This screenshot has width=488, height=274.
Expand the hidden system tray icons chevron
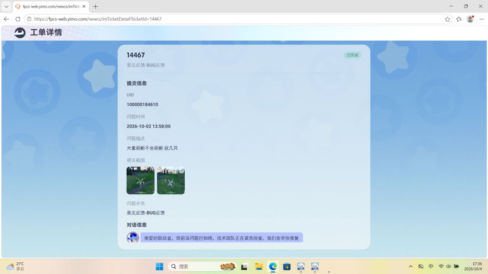411,266
